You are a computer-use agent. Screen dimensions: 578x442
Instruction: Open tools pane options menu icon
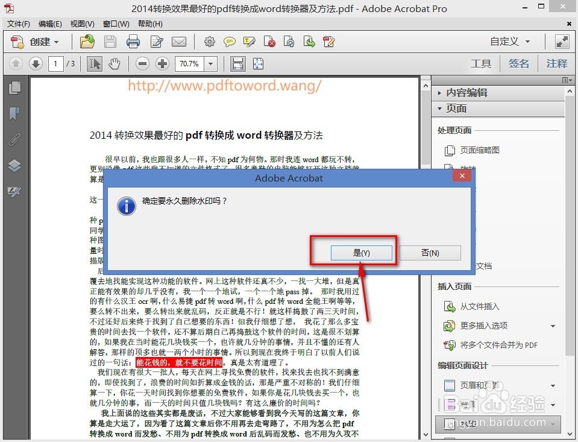tap(567, 80)
